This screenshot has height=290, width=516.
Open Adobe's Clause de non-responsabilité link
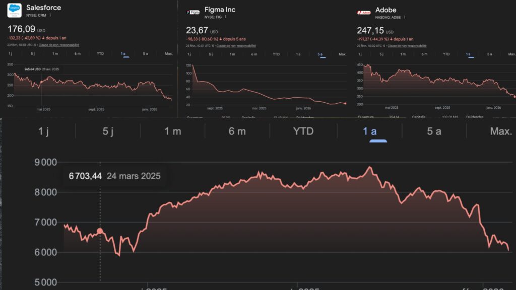point(407,46)
